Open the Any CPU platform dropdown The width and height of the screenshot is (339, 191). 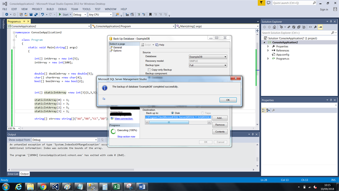(100, 15)
